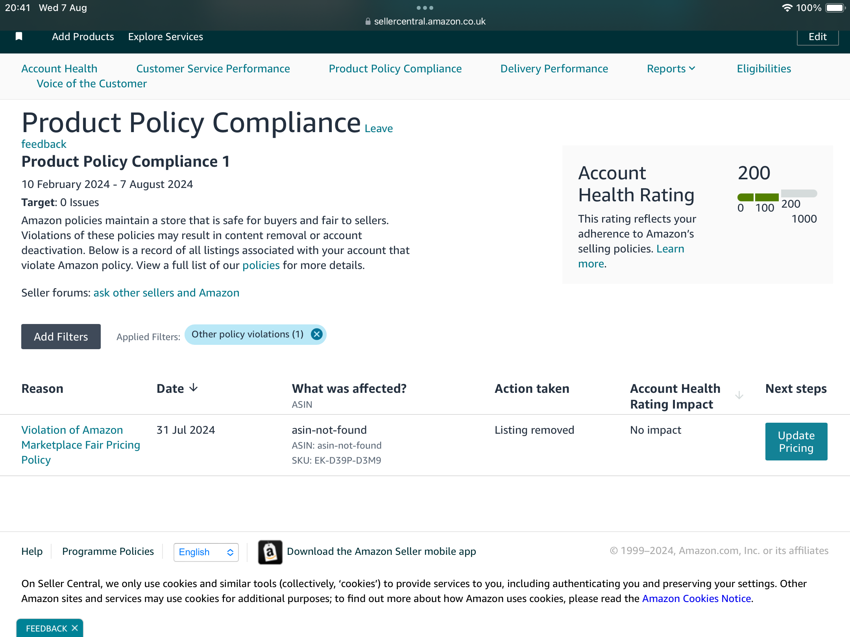Viewport: 850px width, 637px height.
Task: Tap the Wi-Fi status icon
Action: (x=787, y=8)
